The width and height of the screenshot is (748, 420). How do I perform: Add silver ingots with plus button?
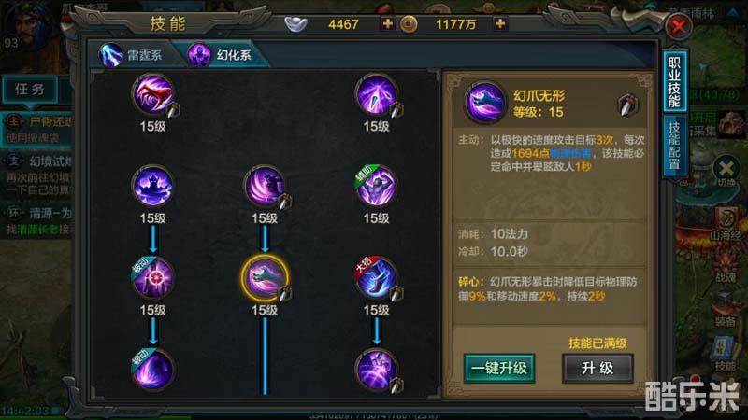388,24
